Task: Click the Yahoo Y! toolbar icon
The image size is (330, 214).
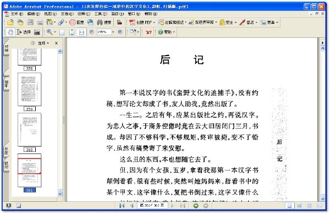Action: pyautogui.click(x=148, y=32)
